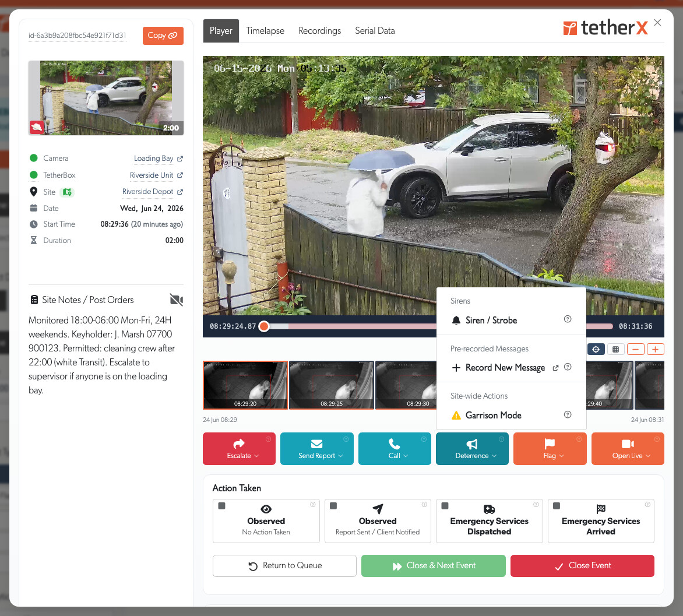
Task: Click the crosshair target icon above thumbnails
Action: [596, 349]
